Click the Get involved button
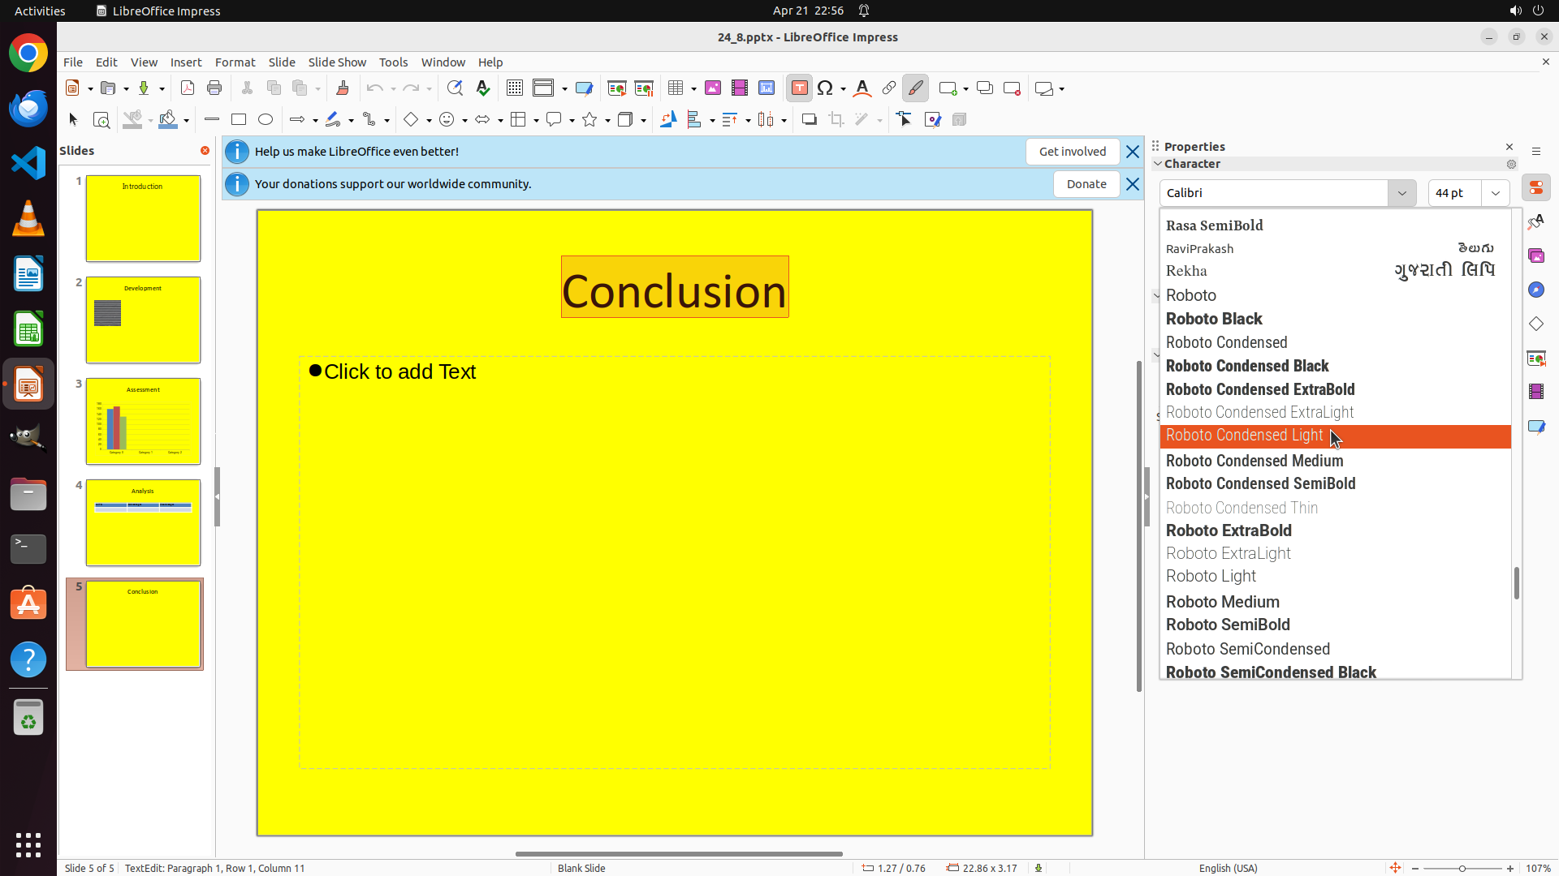Screen dimensions: 1559x876 [x=1072, y=152]
